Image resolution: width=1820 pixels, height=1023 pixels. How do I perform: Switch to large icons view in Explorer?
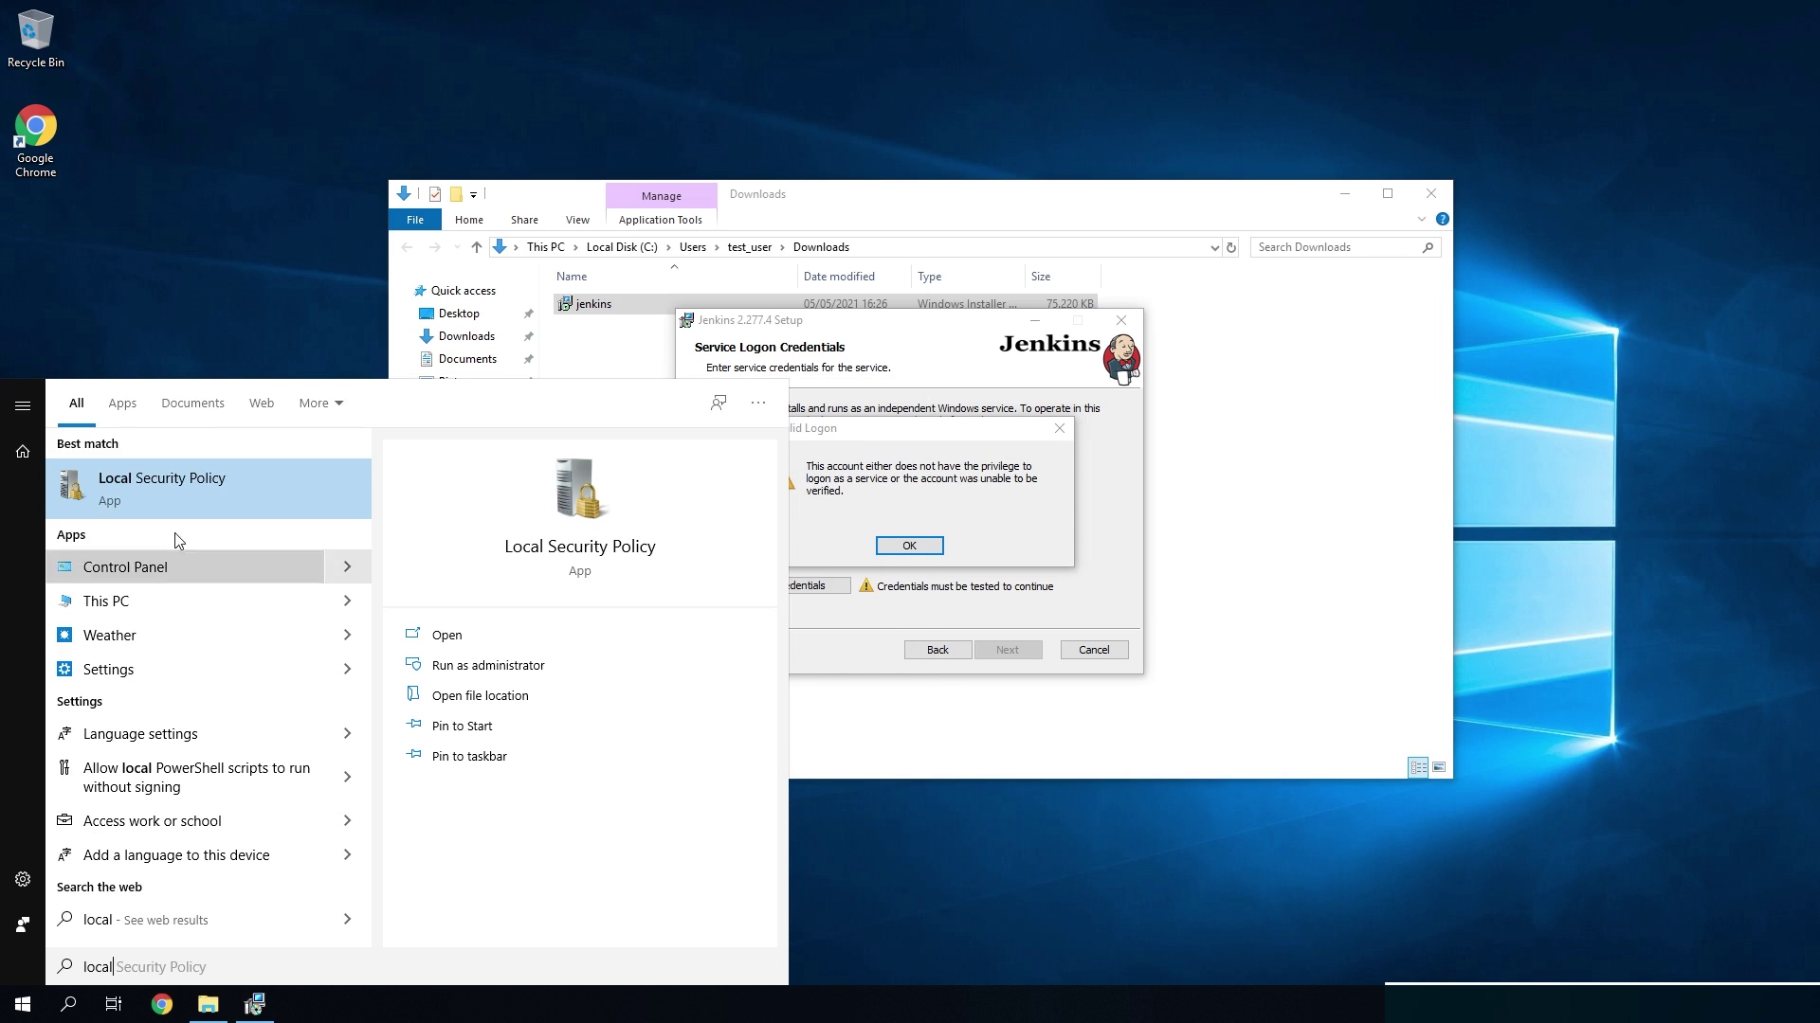[x=1439, y=767]
